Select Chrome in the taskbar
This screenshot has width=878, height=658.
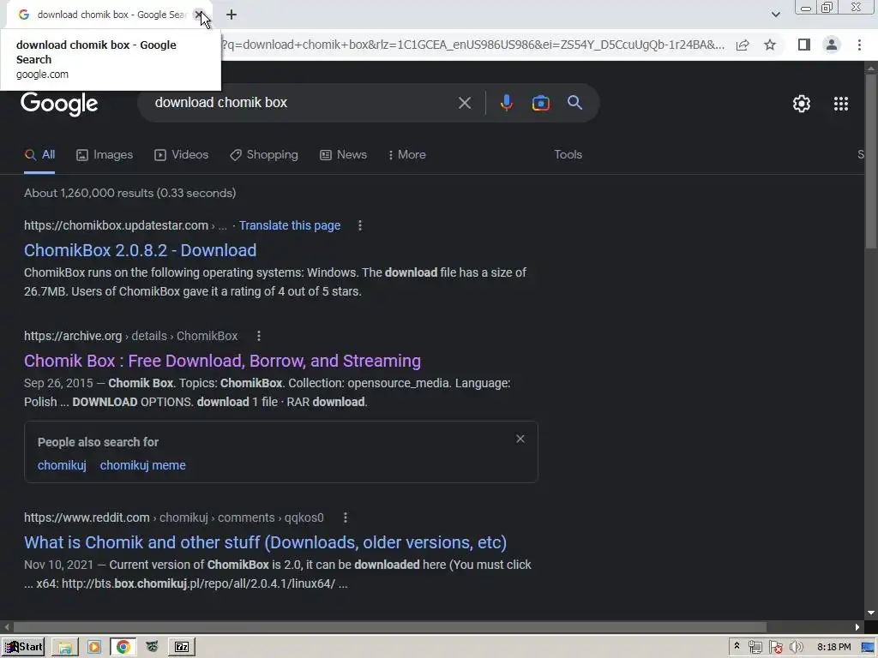pyautogui.click(x=123, y=648)
